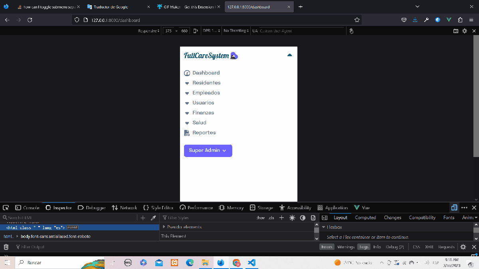Collapse mobile menu with top caret

click(x=290, y=55)
